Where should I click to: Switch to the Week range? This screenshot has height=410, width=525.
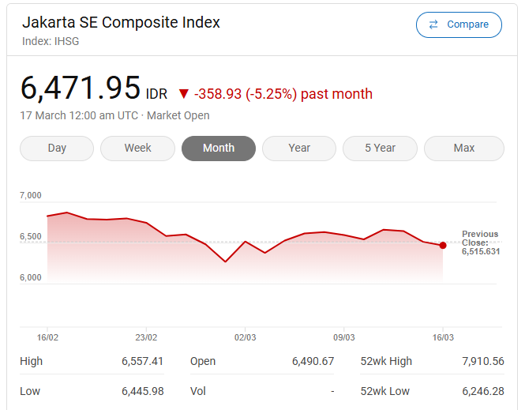pyautogui.click(x=137, y=148)
